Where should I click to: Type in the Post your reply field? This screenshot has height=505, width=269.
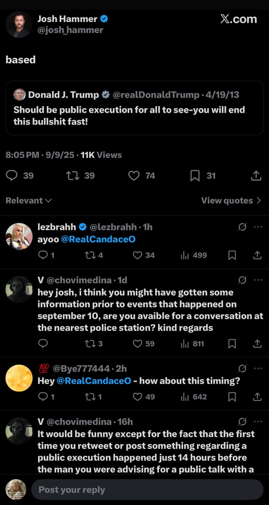tap(148, 490)
